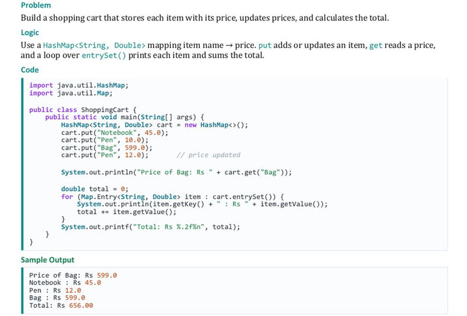Click the 'public class ShoppingCart {' line
The image size is (467, 316).
pyautogui.click(x=83, y=110)
